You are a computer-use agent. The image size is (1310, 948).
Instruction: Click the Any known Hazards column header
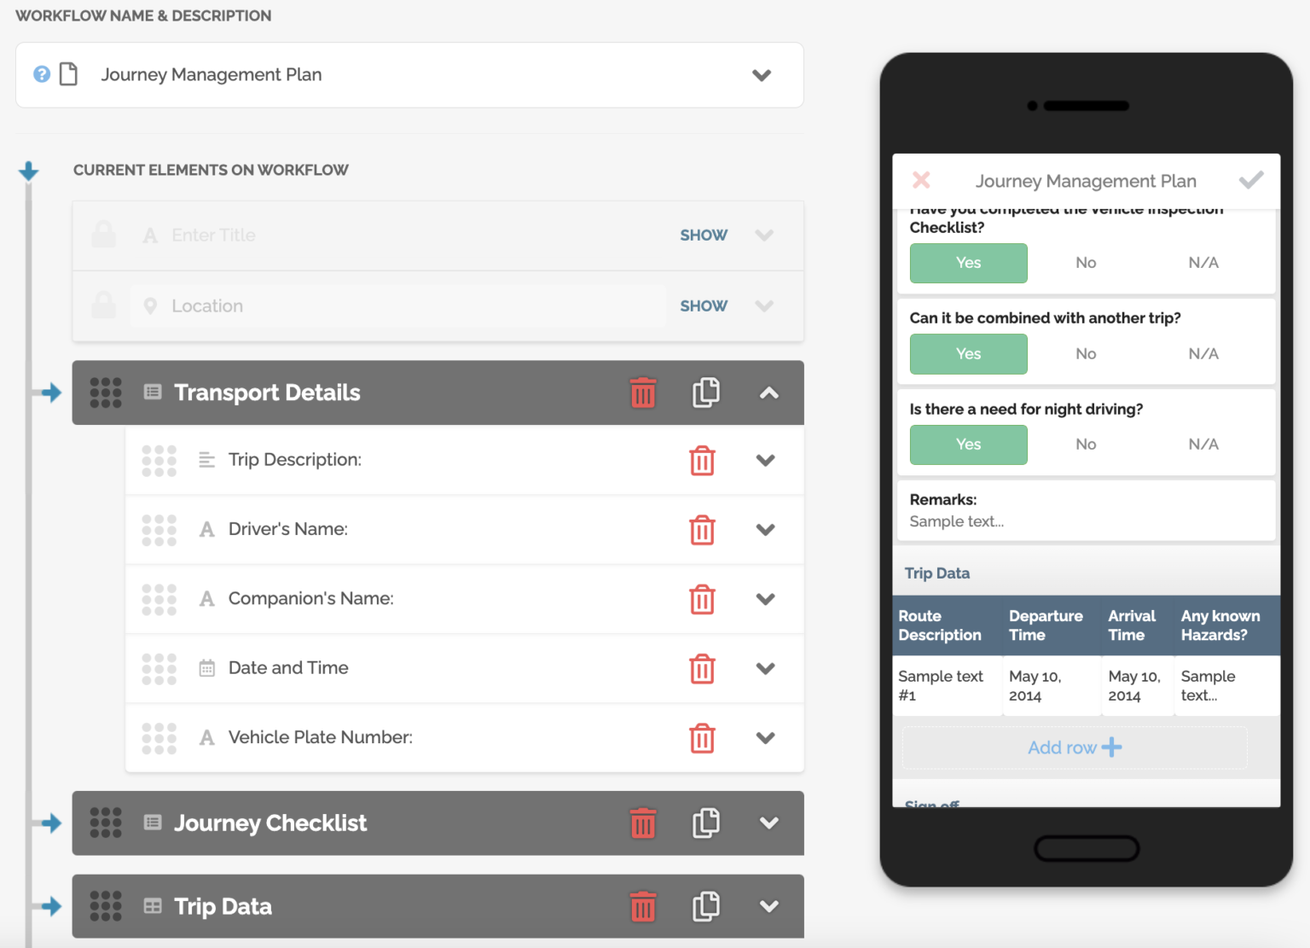click(x=1226, y=625)
